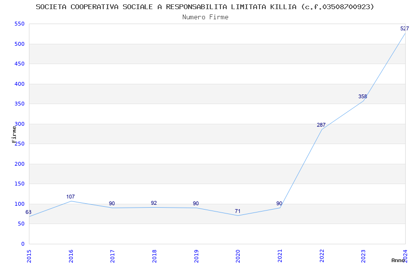Click the x-axis year label 2024

(405, 256)
